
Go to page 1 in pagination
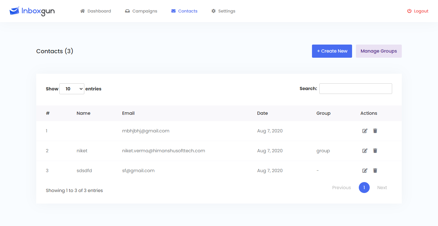[x=364, y=188]
